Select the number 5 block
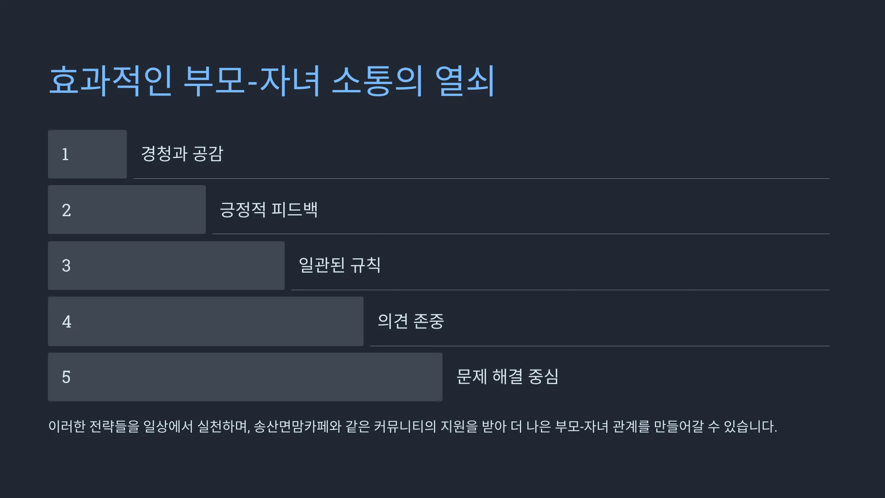The width and height of the screenshot is (885, 498). (245, 377)
